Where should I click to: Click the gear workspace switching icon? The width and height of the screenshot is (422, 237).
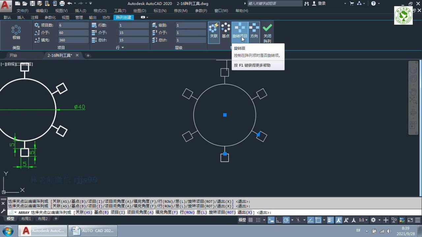(x=373, y=220)
